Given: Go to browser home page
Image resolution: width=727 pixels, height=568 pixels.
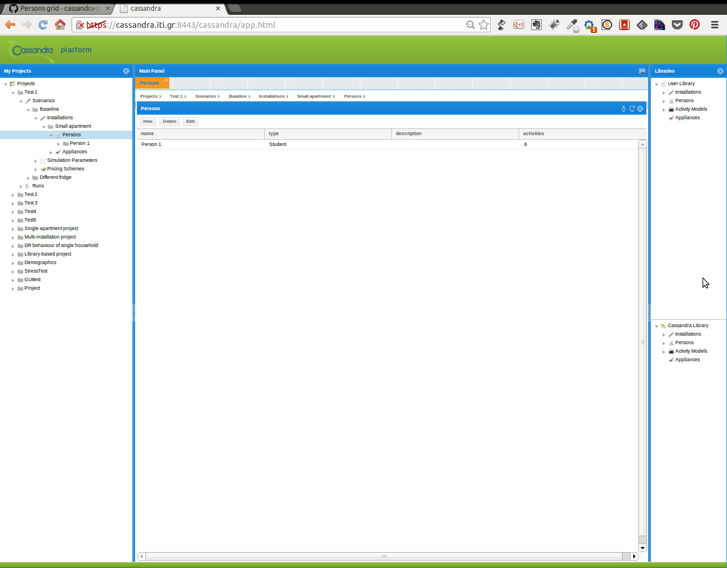Looking at the screenshot, I should click(x=60, y=24).
